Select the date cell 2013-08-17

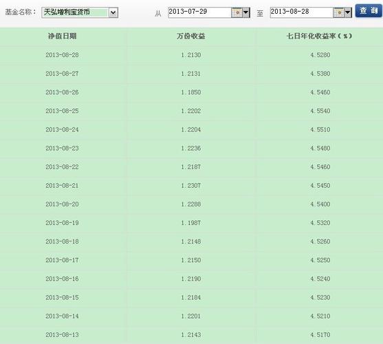click(x=62, y=260)
